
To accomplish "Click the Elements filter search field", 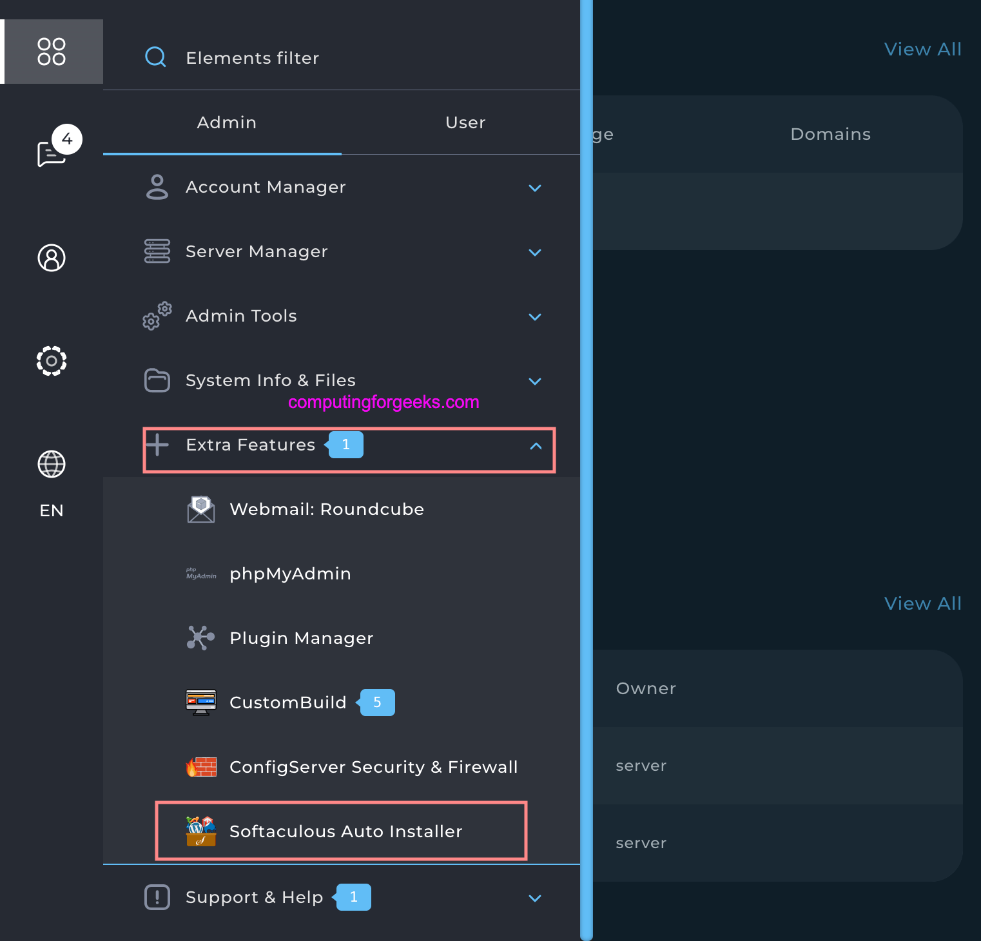I will 252,57.
